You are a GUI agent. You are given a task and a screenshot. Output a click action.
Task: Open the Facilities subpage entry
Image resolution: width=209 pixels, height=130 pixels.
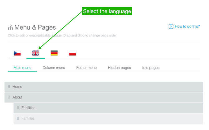tap(28, 108)
